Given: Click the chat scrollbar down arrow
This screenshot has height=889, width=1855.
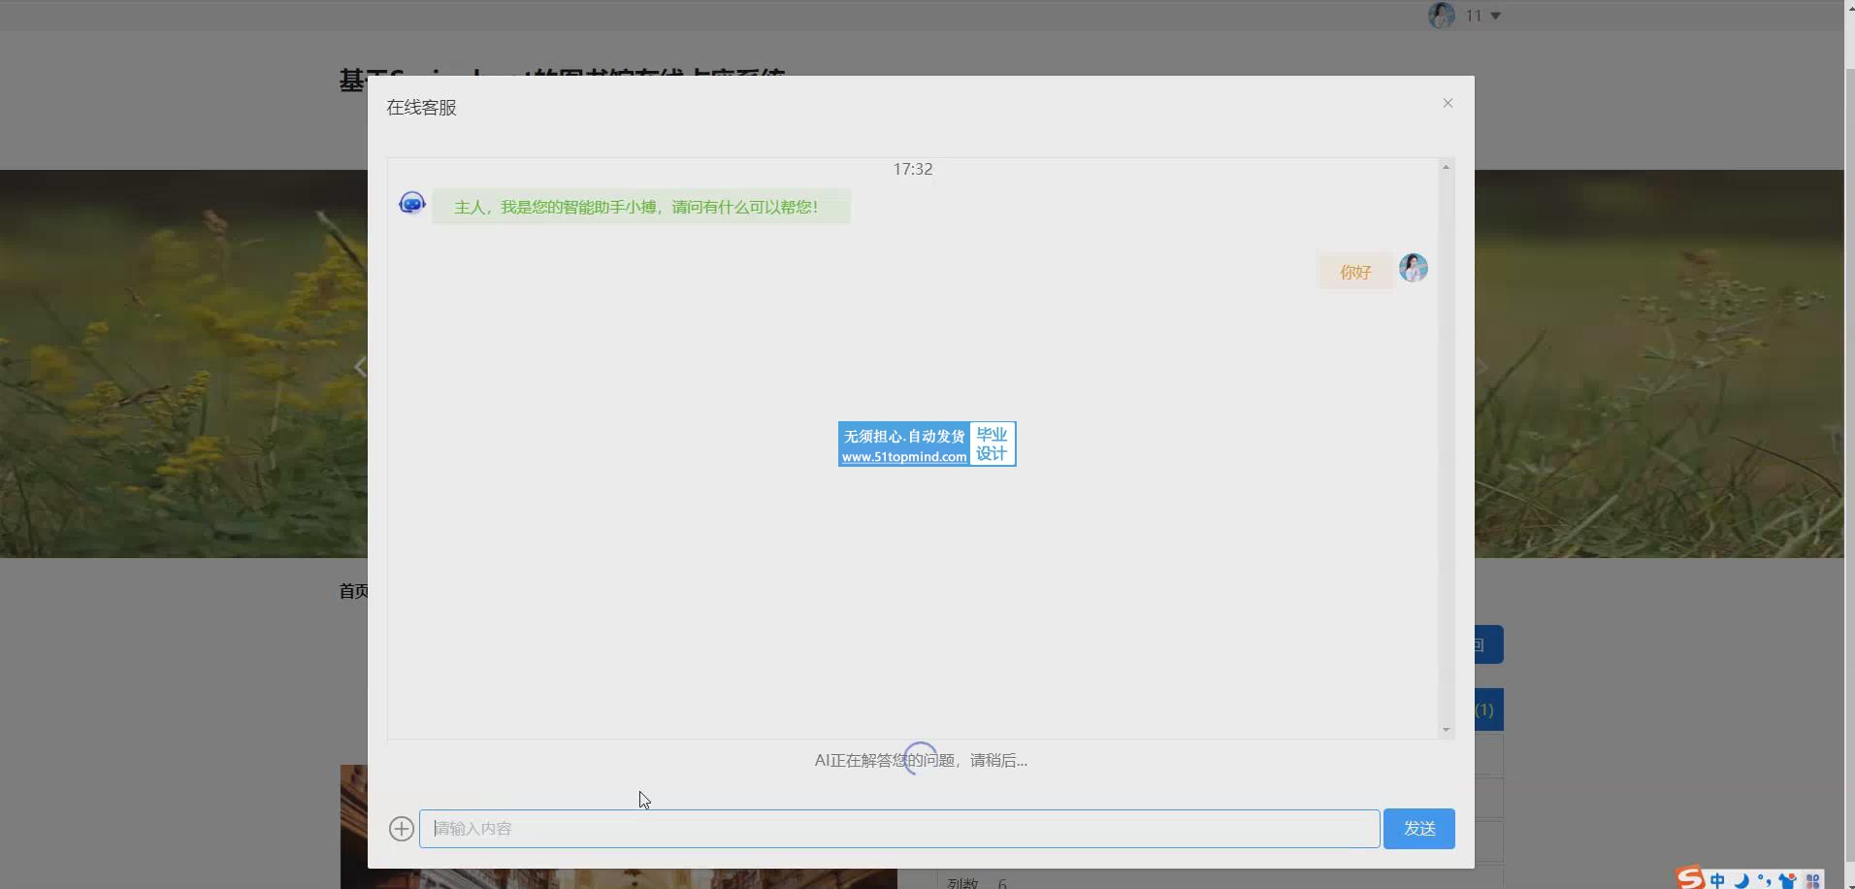Looking at the screenshot, I should pyautogui.click(x=1446, y=729).
